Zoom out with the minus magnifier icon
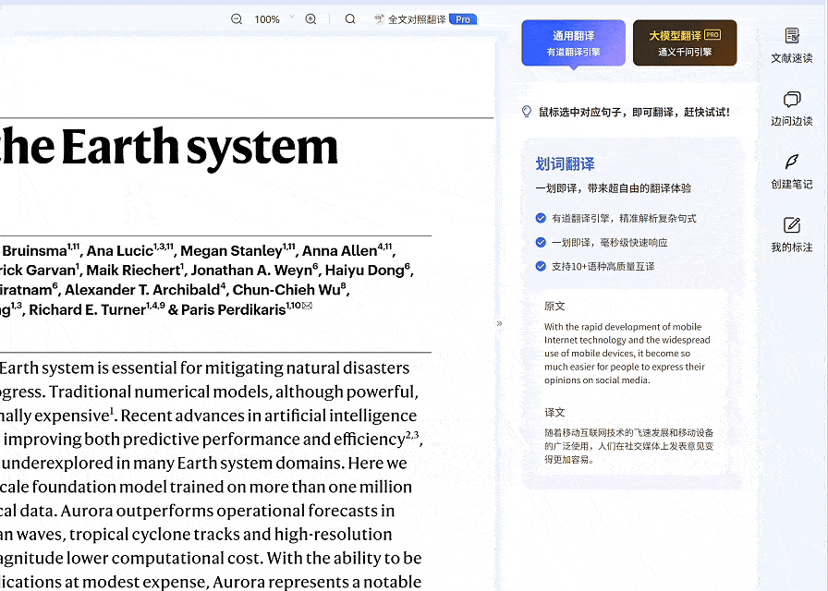This screenshot has width=828, height=591. point(237,19)
